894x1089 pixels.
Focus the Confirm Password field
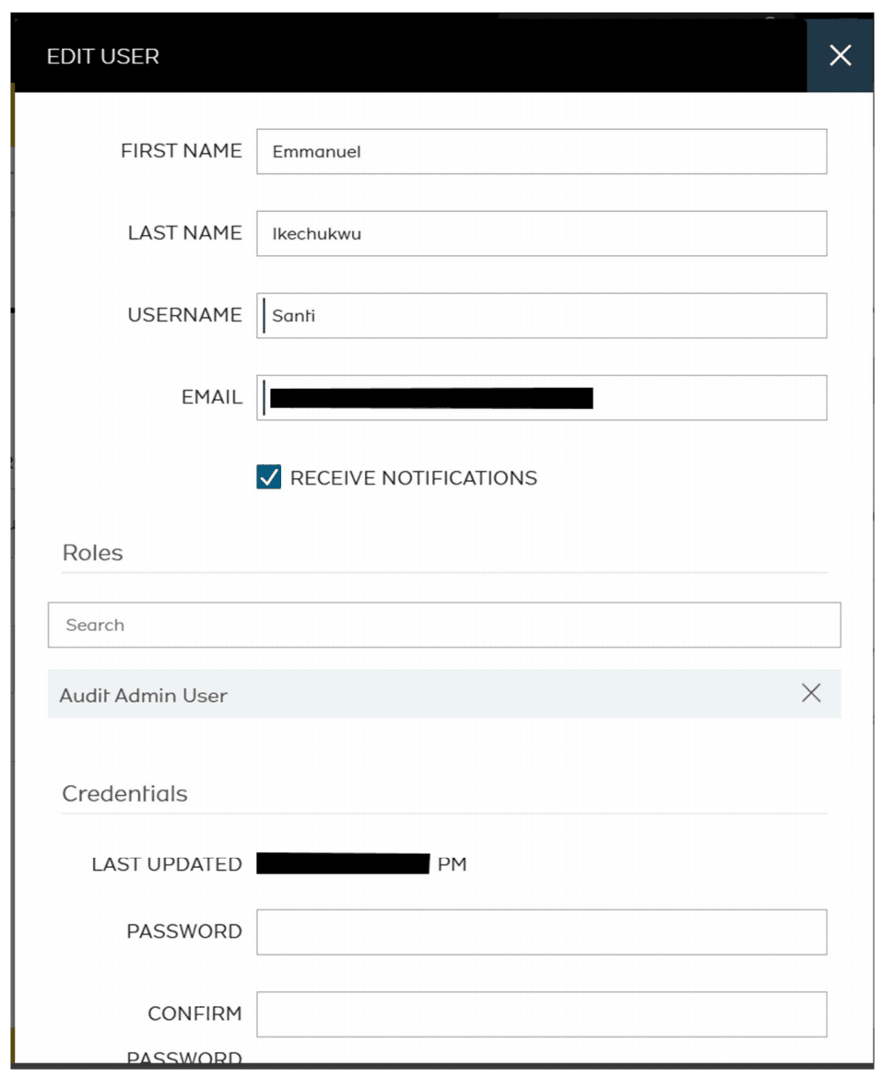click(541, 1014)
